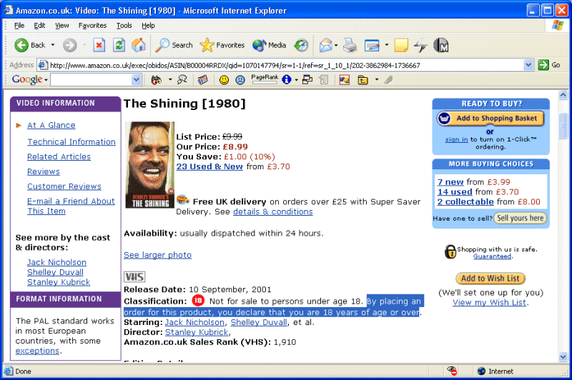Click the Back arrow icon

pyautogui.click(x=21, y=45)
